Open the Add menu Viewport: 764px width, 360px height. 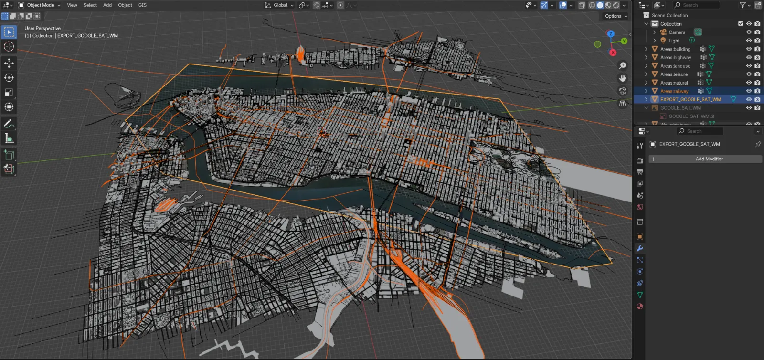[107, 5]
